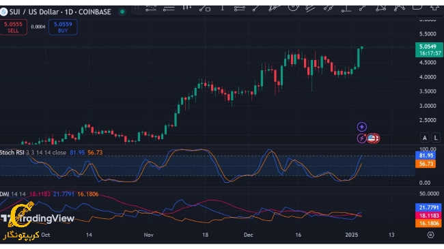Image resolution: width=444 pixels, height=249 pixels.
Task: Click the orange 16.1806 scale label
Action: pyautogui.click(x=428, y=224)
